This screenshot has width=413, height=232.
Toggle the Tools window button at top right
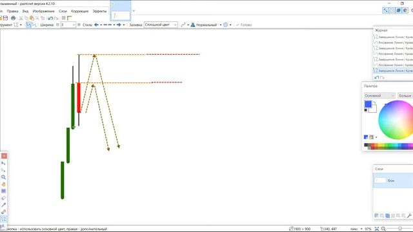[x=385, y=10]
